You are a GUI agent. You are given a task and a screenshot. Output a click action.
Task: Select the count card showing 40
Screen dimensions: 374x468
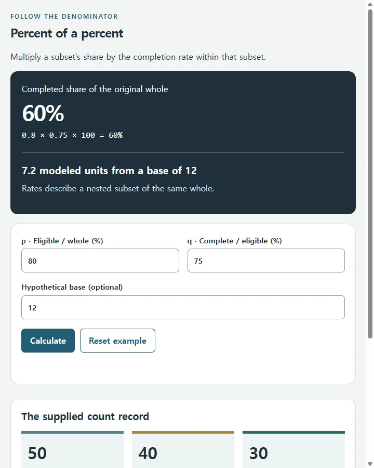pos(183,449)
